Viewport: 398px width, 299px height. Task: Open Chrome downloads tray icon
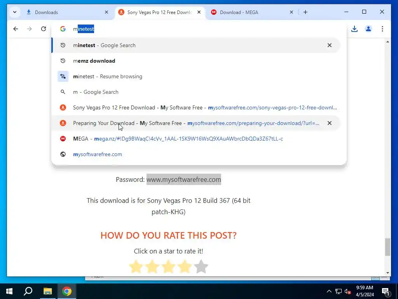(x=354, y=29)
